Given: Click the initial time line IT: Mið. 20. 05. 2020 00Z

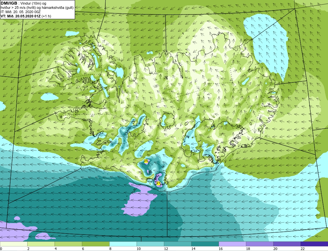Looking at the screenshot, I should pyautogui.click(x=20, y=12).
